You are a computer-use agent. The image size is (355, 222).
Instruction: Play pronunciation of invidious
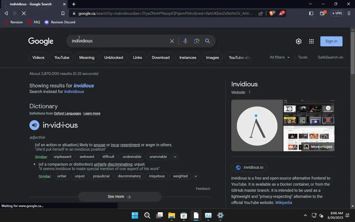click(x=34, y=125)
